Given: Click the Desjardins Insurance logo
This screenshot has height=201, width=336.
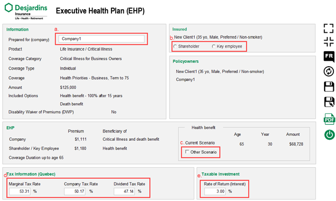Looking at the screenshot, I should click(26, 11).
